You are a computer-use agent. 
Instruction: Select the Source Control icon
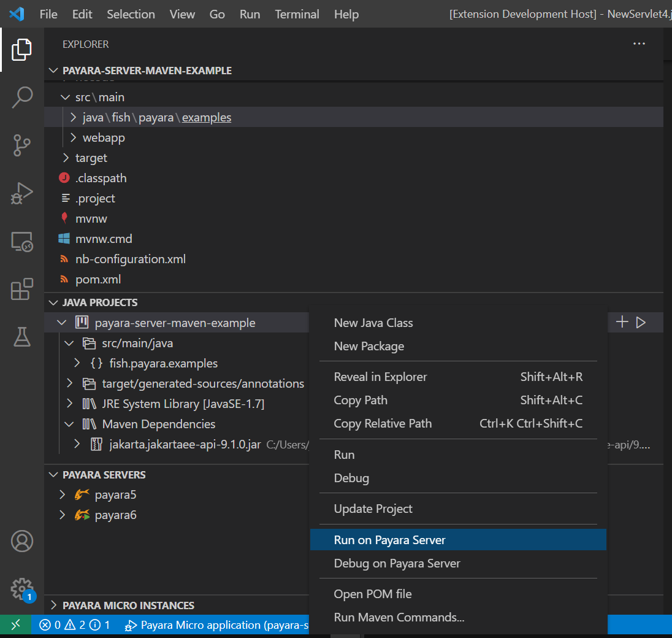click(22, 145)
